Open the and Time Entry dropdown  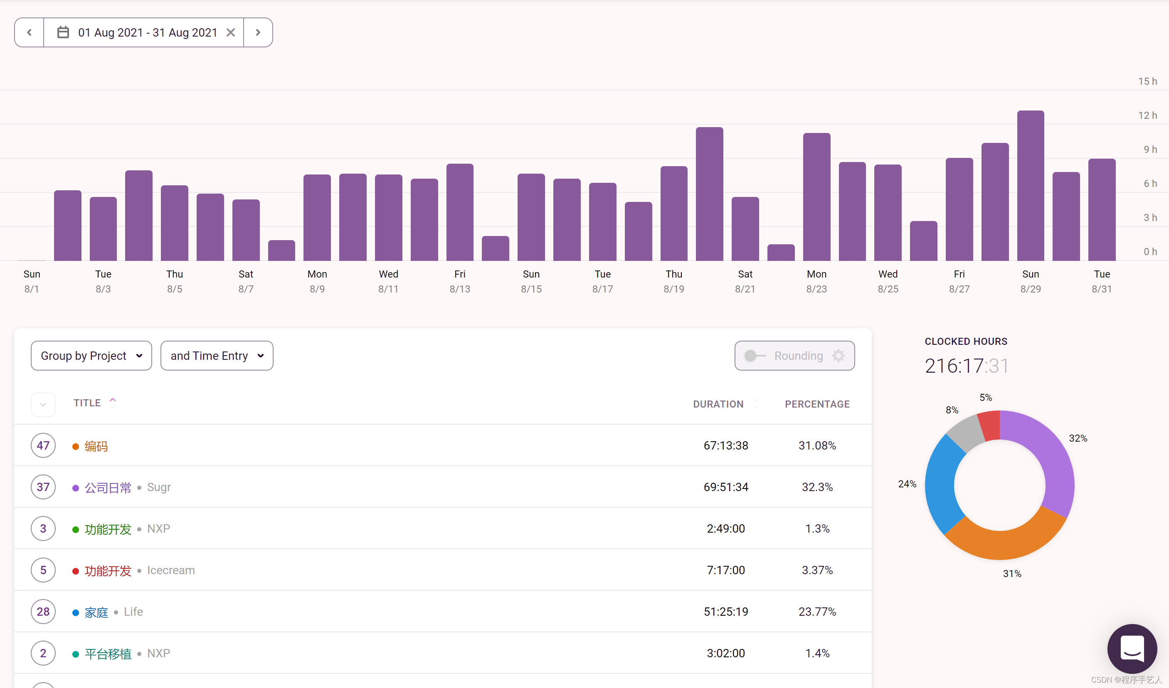click(217, 356)
